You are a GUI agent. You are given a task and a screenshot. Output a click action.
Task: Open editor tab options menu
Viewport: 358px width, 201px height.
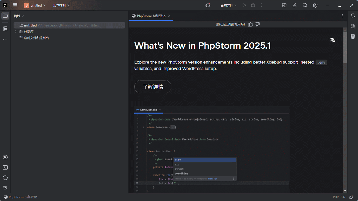342,16
